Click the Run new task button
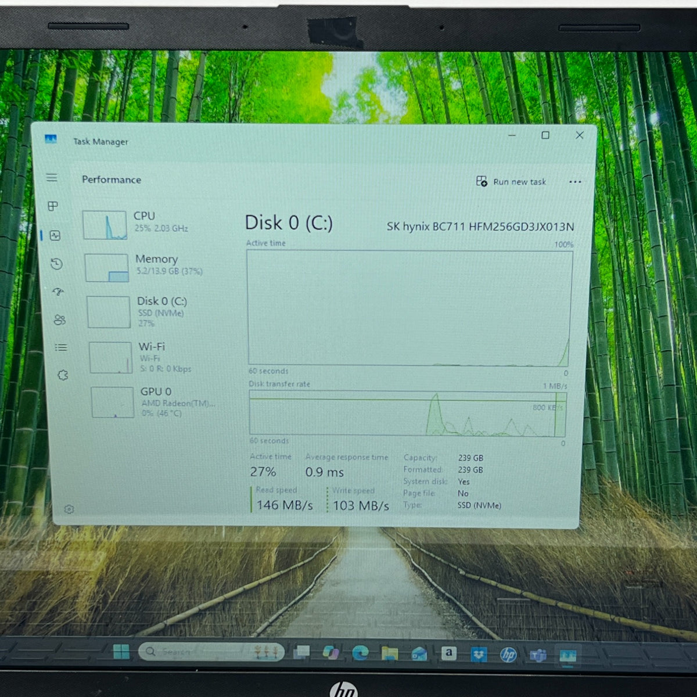 [x=511, y=182]
